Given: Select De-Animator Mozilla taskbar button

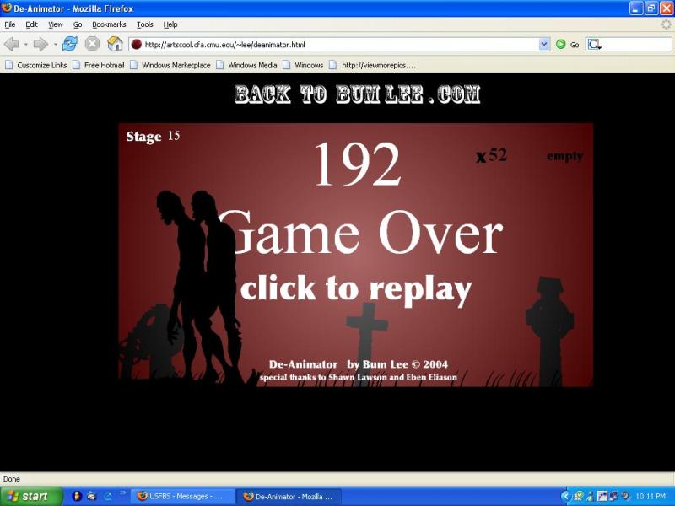Looking at the screenshot, I should pyautogui.click(x=289, y=496).
